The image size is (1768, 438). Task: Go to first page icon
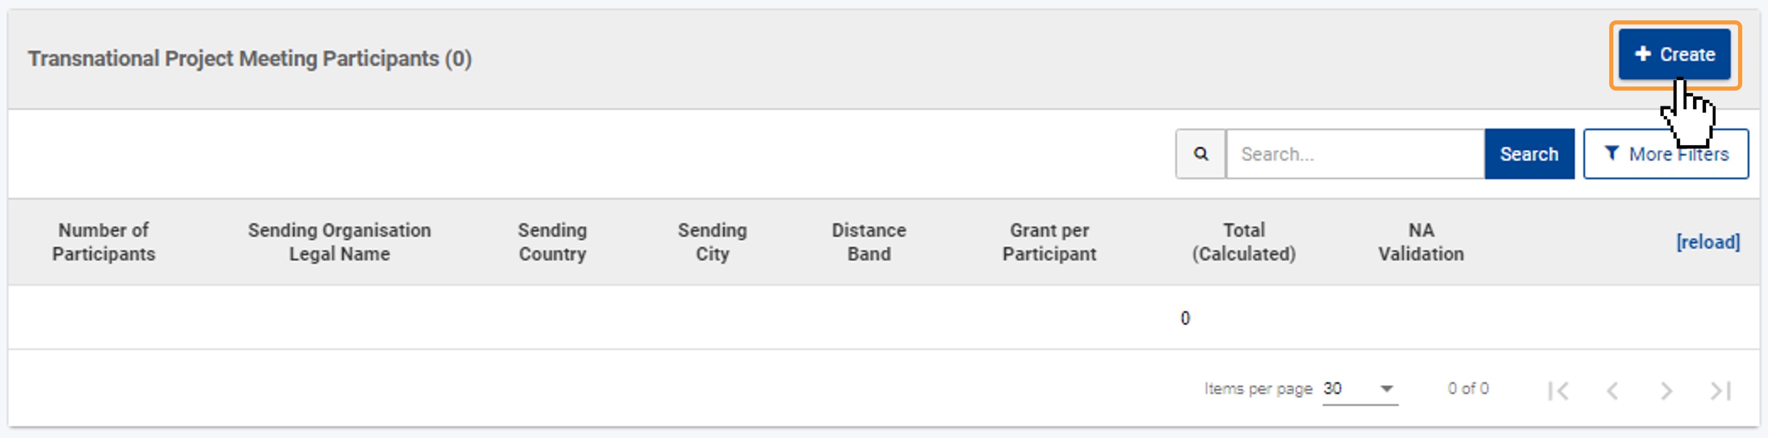pos(1558,391)
